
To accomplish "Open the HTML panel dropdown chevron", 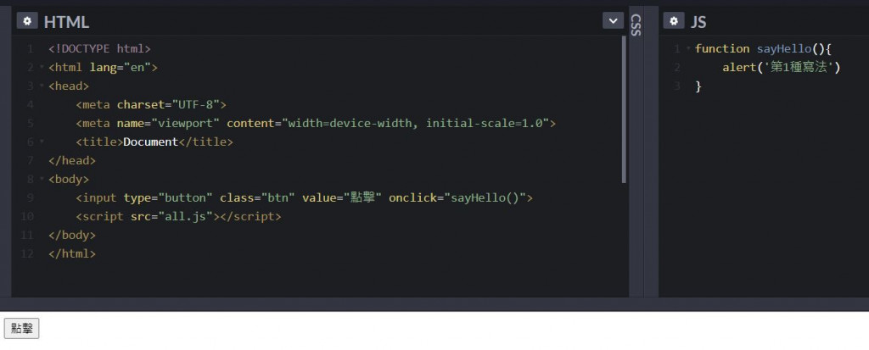I will coord(613,21).
